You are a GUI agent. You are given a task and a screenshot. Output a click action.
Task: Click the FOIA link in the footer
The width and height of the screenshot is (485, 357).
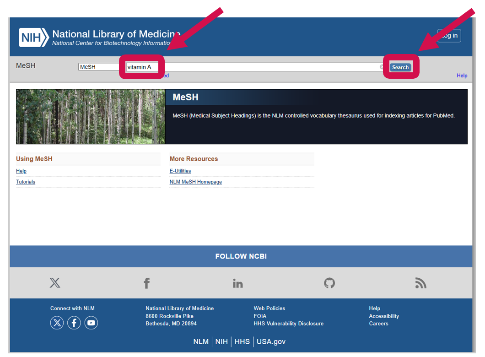pyautogui.click(x=260, y=316)
